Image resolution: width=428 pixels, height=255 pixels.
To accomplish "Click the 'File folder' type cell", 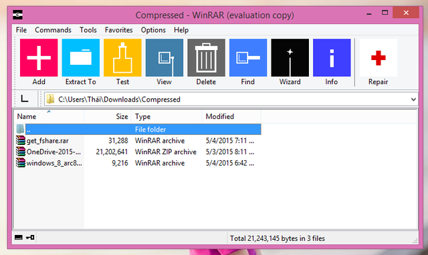I will click(x=150, y=130).
